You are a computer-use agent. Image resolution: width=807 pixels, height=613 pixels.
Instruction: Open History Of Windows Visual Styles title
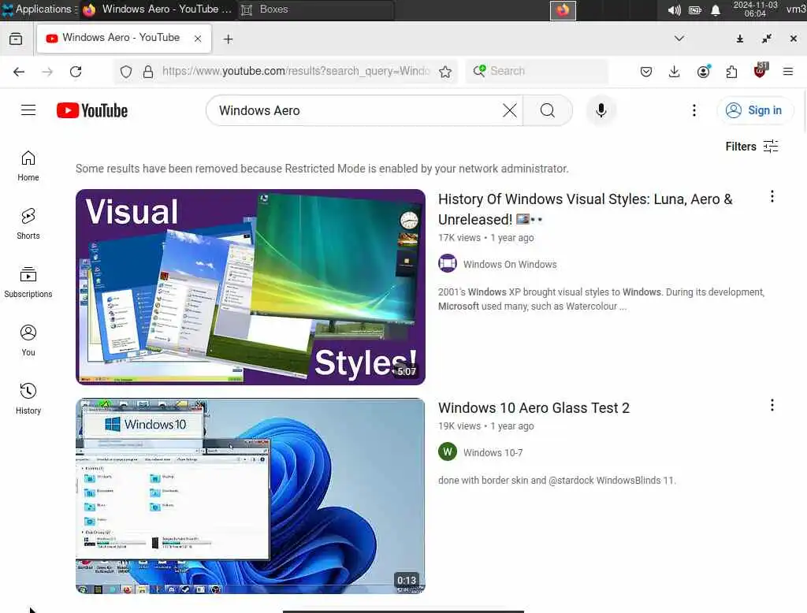click(586, 209)
